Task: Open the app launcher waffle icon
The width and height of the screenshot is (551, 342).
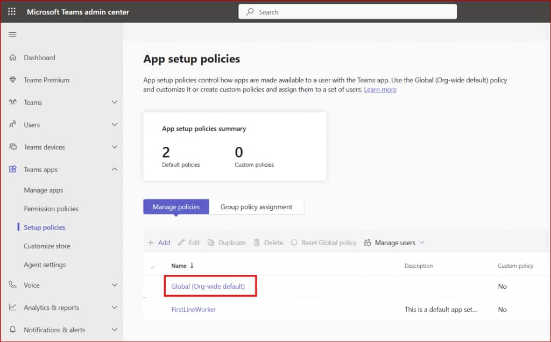Action: (12, 11)
